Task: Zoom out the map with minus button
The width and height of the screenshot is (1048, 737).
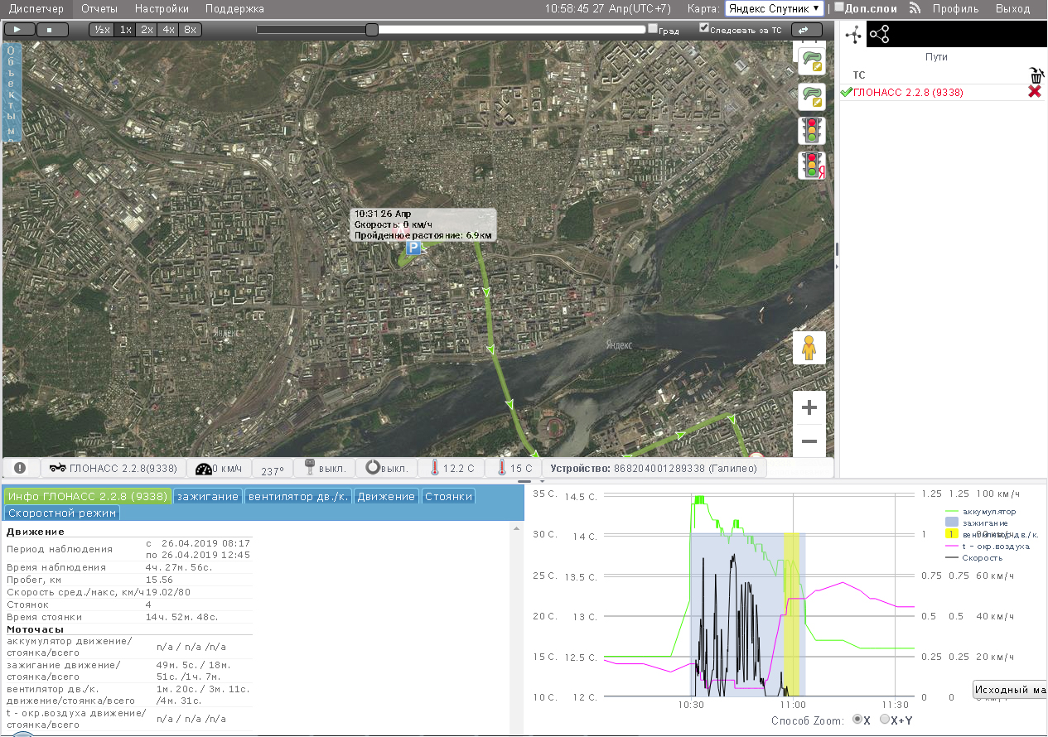Action: point(809,441)
